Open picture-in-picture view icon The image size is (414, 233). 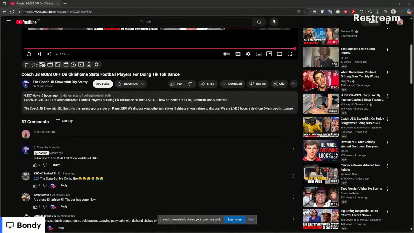coord(269,54)
